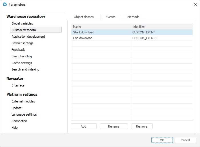Click the Remove button
200x147 pixels.
pyautogui.click(x=142, y=126)
